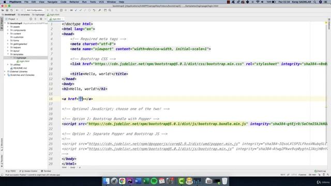Select the customize folder in tree
This screenshot has height=186, width=331.
(x=17, y=37)
